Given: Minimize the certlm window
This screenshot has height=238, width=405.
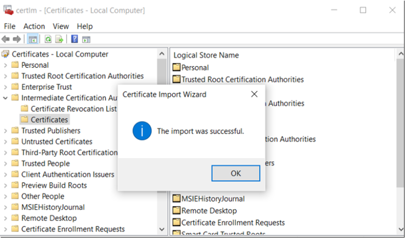Looking at the screenshot, I should pos(334,10).
